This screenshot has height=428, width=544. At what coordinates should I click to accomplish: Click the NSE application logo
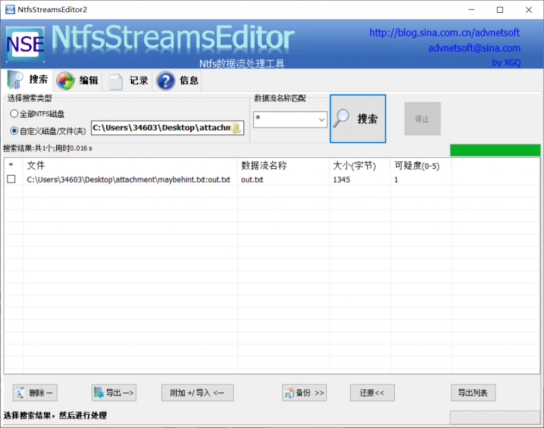25,45
